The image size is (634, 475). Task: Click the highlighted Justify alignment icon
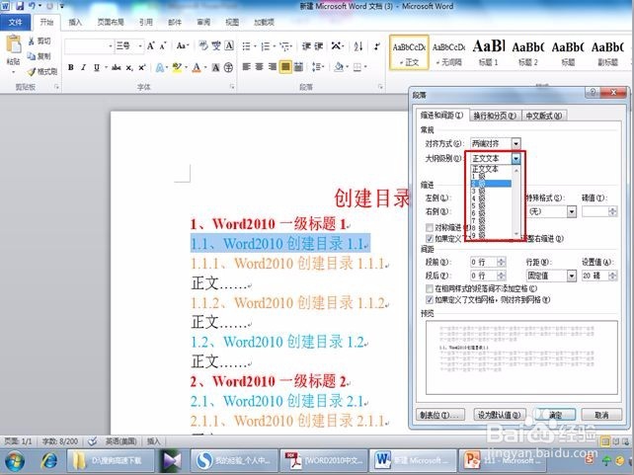(x=285, y=67)
